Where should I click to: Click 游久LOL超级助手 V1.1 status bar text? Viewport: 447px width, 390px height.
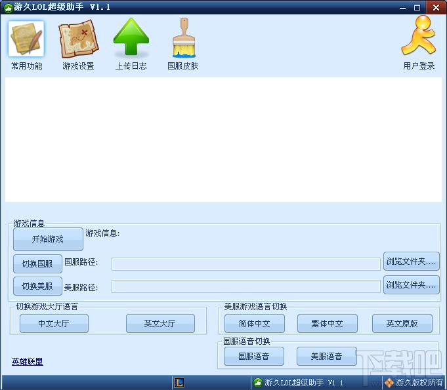[x=304, y=383]
